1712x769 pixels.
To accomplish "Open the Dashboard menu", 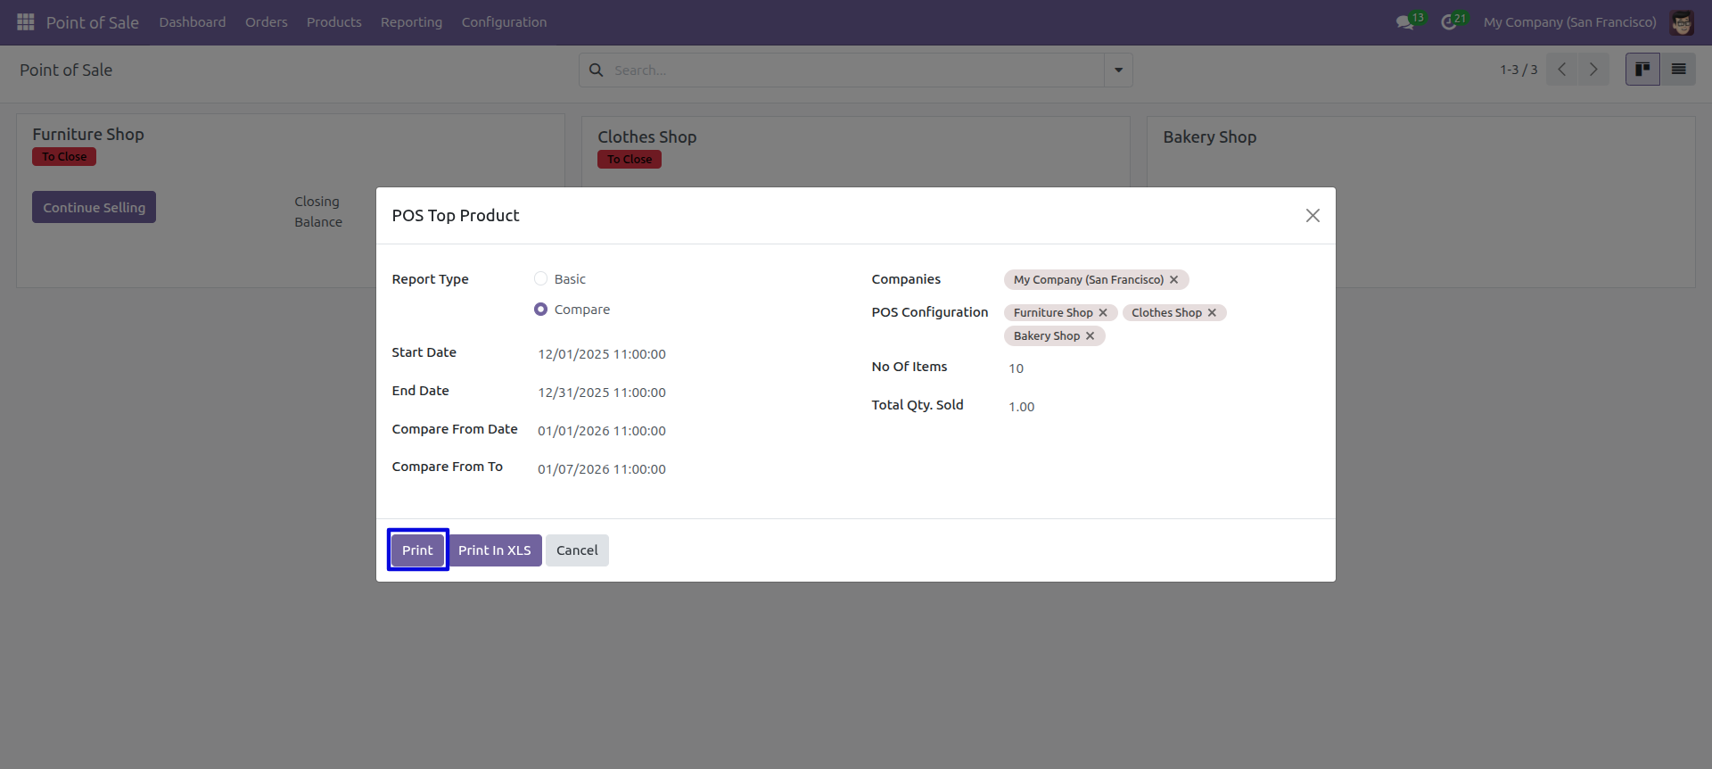I will (x=193, y=22).
